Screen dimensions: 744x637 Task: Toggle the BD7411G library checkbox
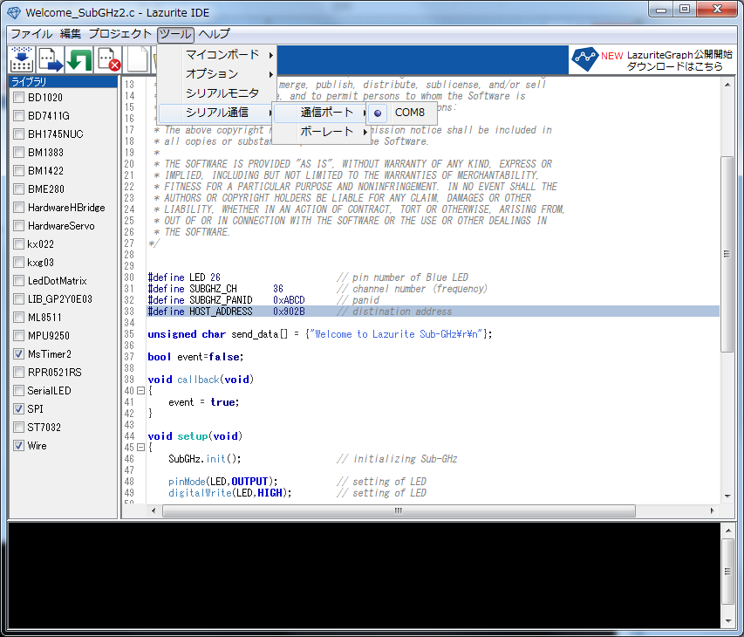tap(18, 115)
